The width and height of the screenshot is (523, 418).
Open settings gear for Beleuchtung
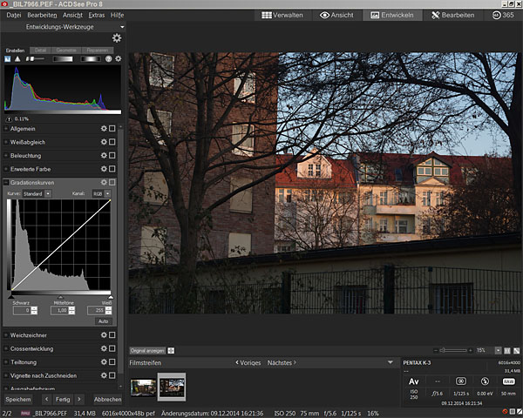[103, 154]
